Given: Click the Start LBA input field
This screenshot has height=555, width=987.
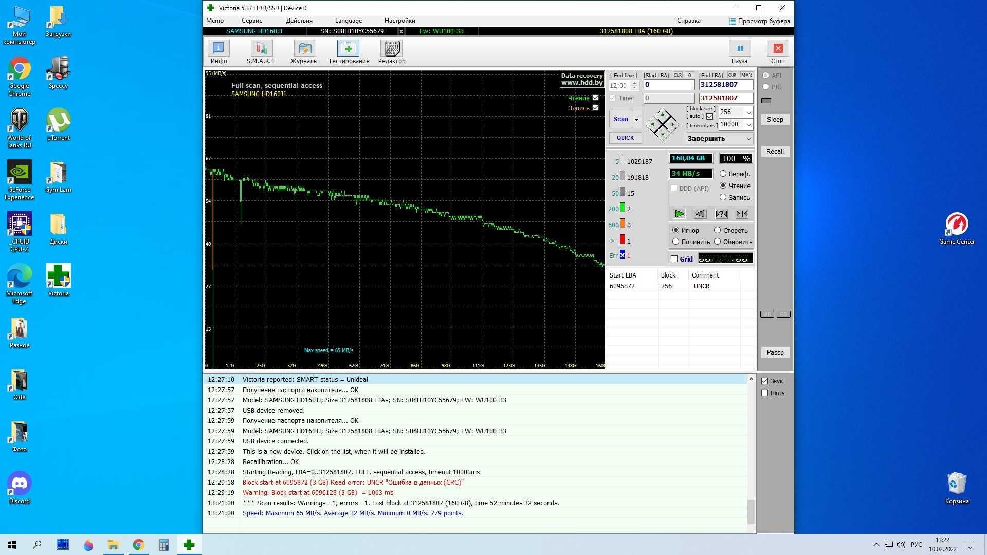Looking at the screenshot, I should coord(669,85).
